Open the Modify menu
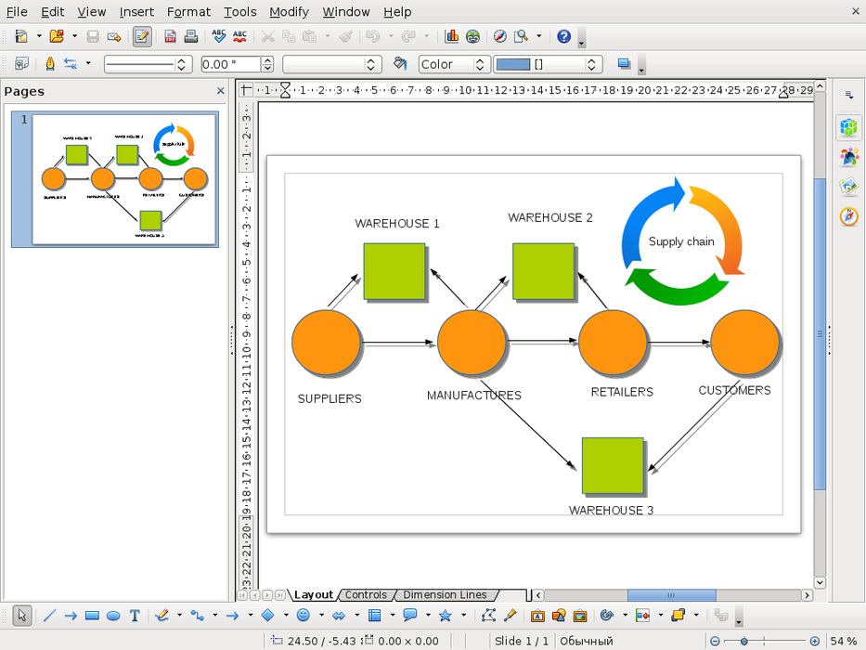The image size is (866, 650). (x=289, y=12)
